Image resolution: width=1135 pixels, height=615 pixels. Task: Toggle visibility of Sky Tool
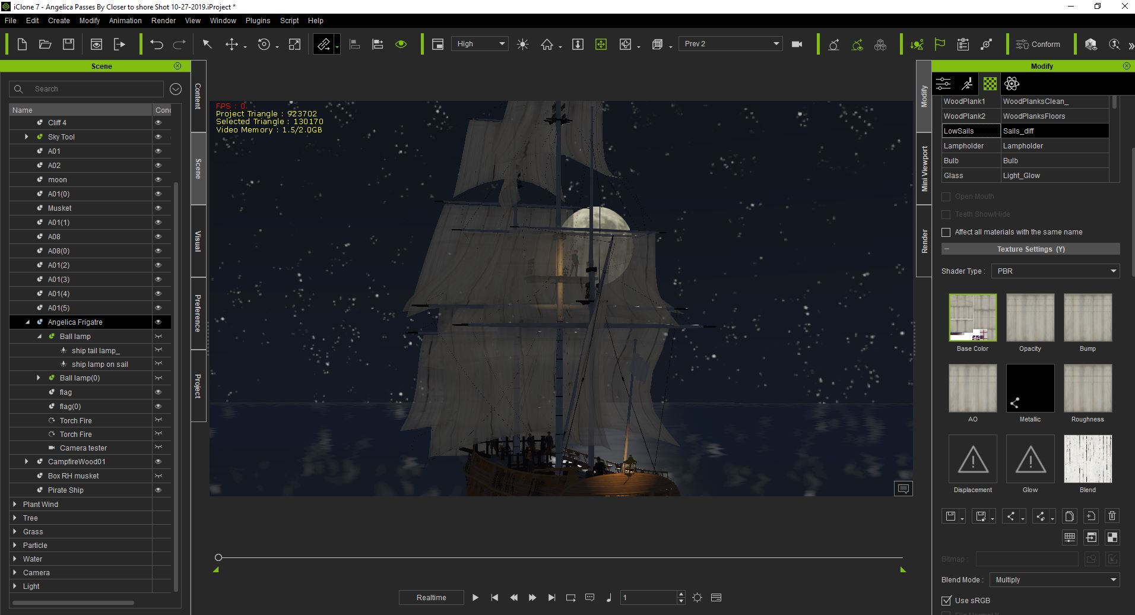(x=158, y=137)
